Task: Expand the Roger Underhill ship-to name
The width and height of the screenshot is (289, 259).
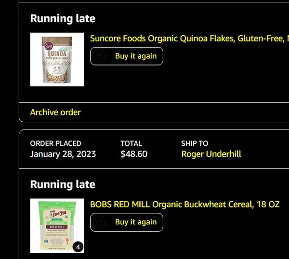Action: click(x=211, y=154)
